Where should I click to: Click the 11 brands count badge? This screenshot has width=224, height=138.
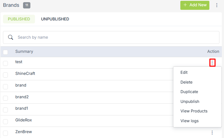click(x=27, y=5)
